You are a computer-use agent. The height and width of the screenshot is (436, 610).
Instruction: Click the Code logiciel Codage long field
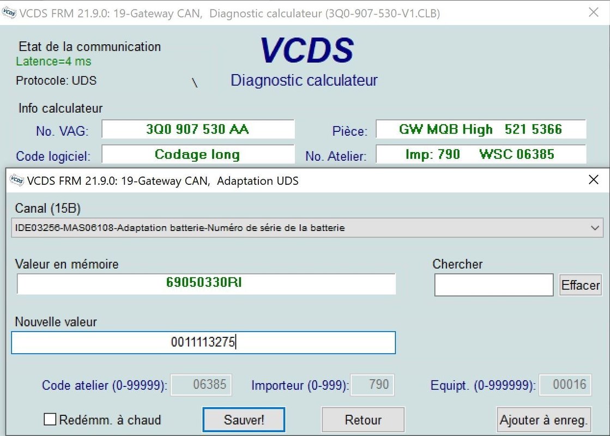[x=198, y=155]
